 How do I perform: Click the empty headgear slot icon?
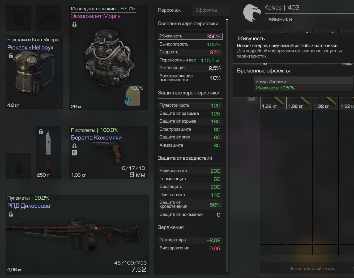coord(48,18)
